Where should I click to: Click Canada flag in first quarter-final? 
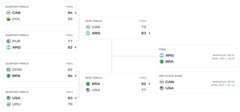pyautogui.click(x=8, y=13)
